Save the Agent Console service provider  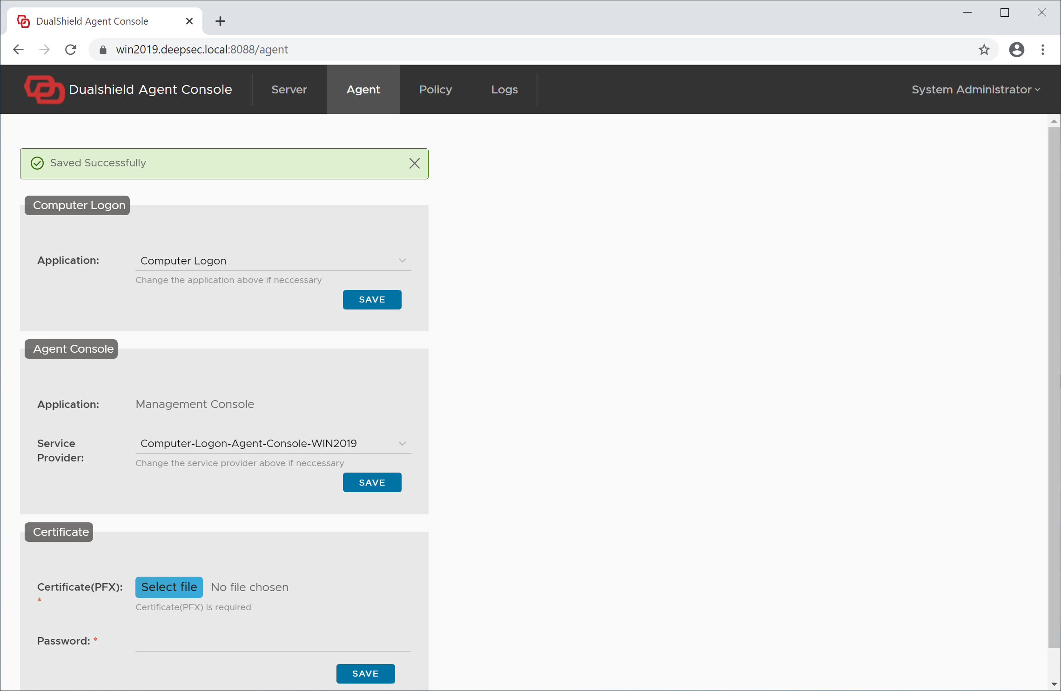(x=372, y=482)
